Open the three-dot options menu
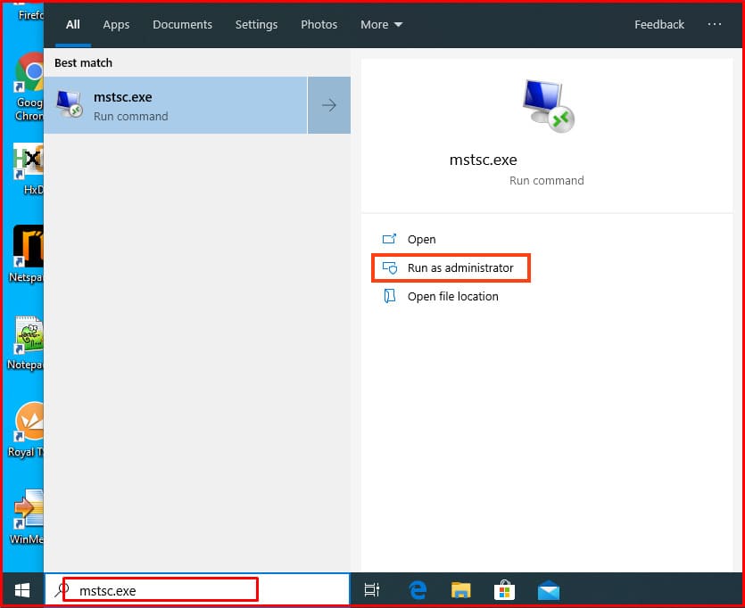The width and height of the screenshot is (745, 608). pyautogui.click(x=715, y=25)
